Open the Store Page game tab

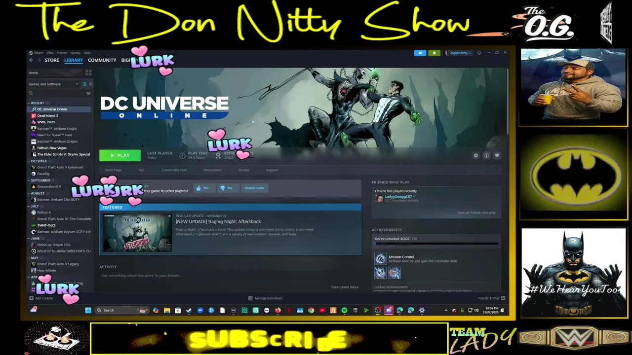tap(113, 170)
